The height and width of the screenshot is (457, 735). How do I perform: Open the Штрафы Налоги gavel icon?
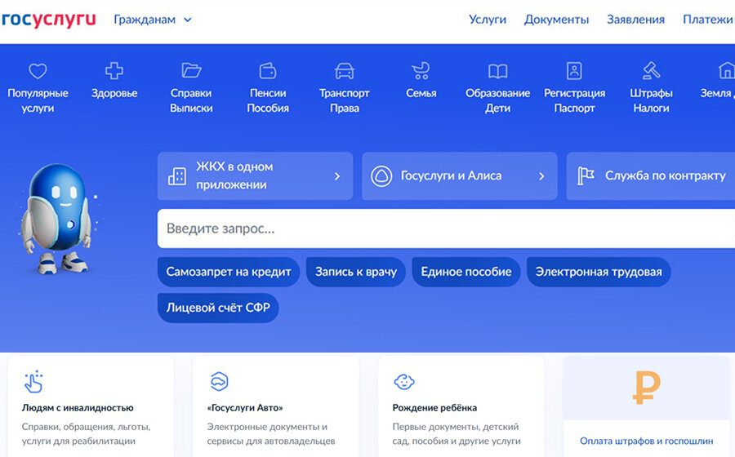point(651,71)
